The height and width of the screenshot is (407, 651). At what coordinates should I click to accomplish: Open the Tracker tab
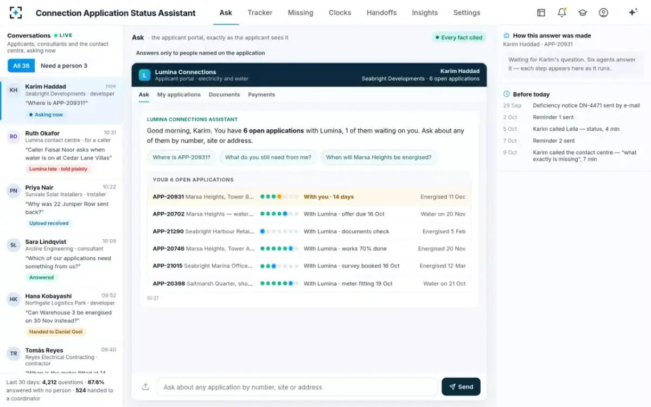point(260,12)
